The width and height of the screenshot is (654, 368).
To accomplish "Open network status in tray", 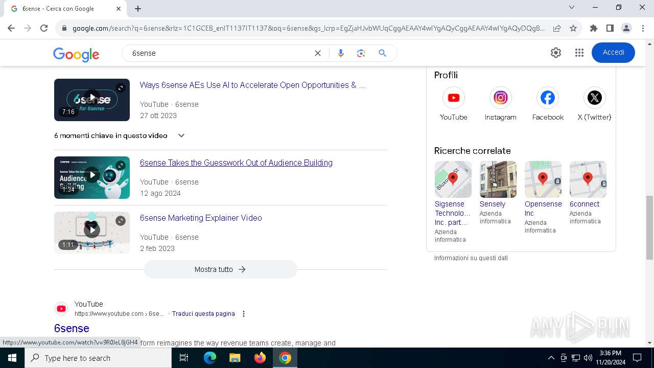I will click(x=575, y=358).
